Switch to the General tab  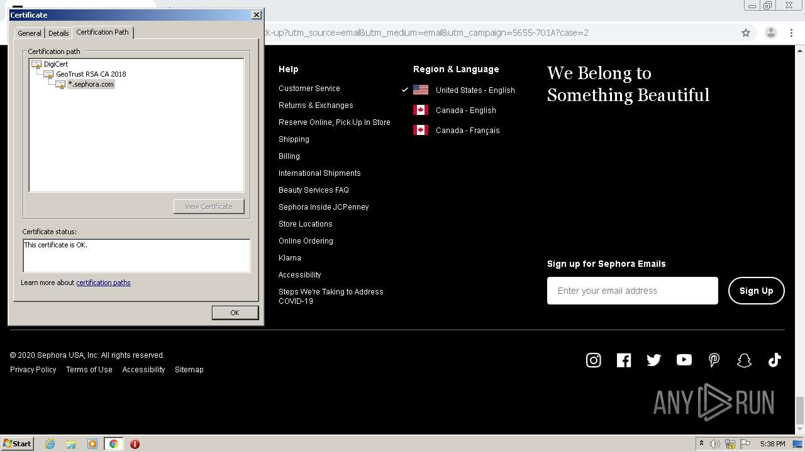tap(30, 33)
